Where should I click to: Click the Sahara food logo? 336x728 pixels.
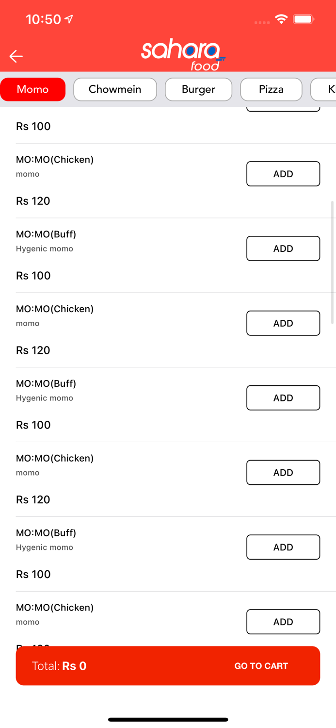click(x=183, y=56)
